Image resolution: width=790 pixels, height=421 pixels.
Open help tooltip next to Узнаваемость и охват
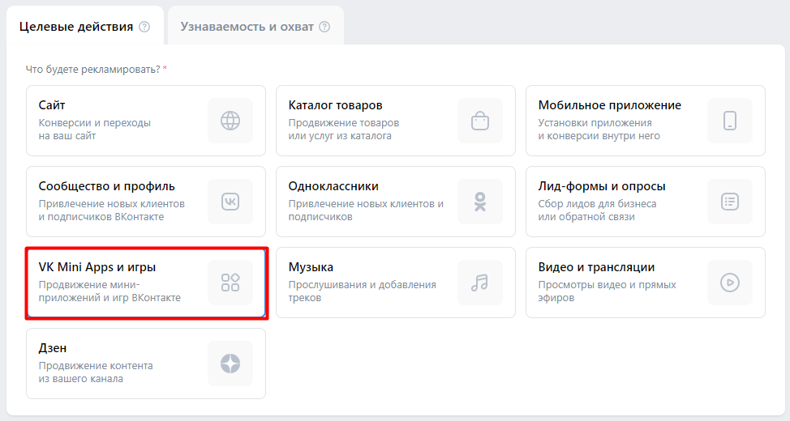(325, 27)
